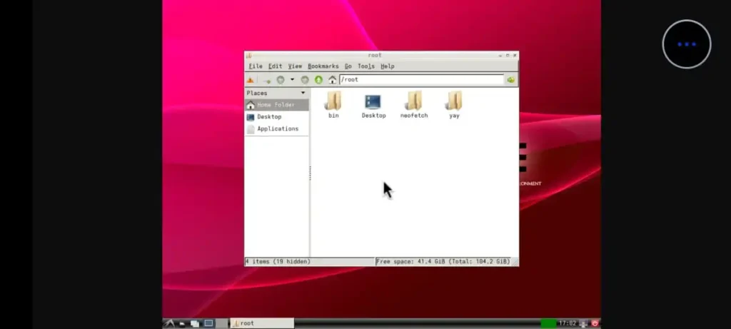Open the neofetch folder
The image size is (731, 329).
414,104
